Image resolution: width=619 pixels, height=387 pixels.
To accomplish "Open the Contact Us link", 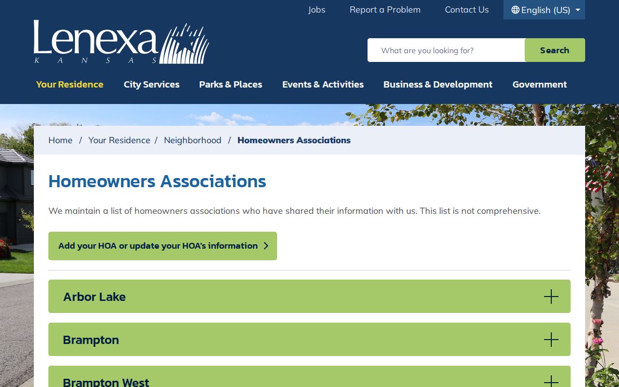I will [x=467, y=10].
